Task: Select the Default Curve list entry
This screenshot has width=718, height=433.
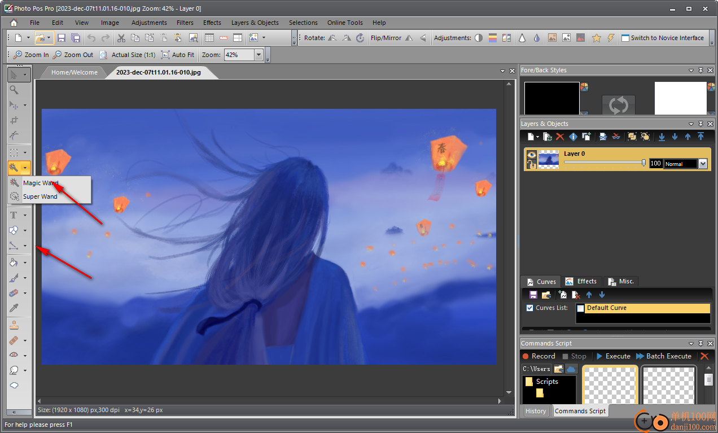Action: [643, 308]
